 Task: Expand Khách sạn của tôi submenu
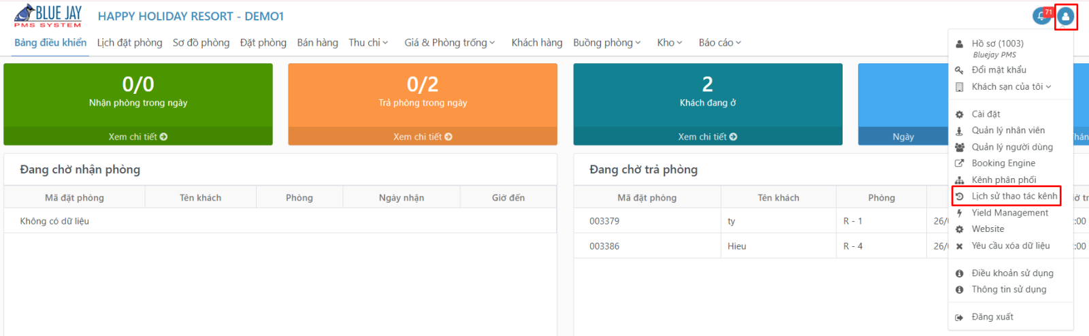click(x=1011, y=87)
